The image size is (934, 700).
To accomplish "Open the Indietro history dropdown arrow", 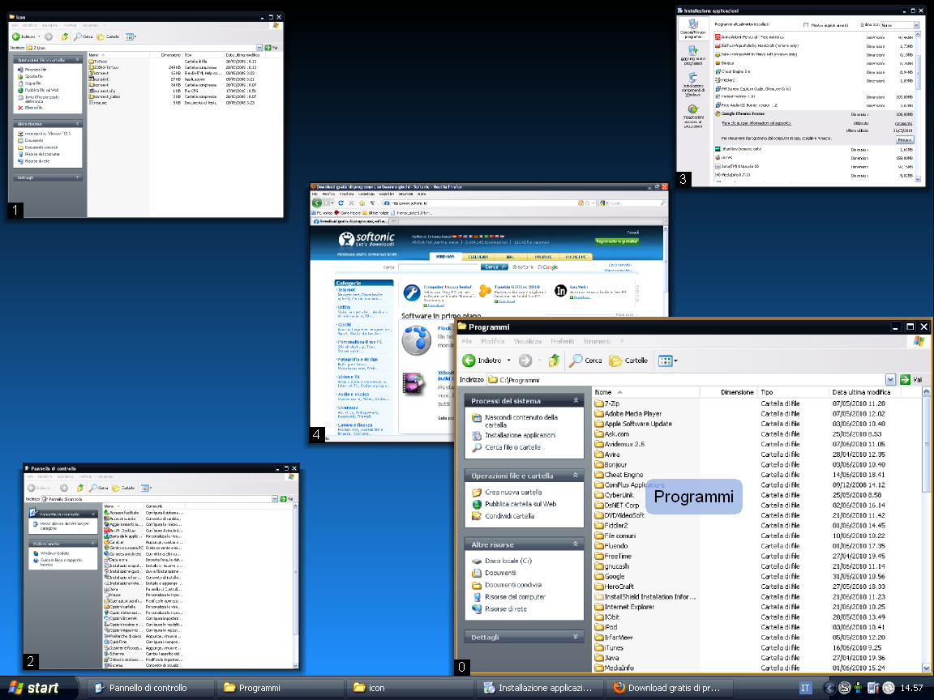I will click(508, 360).
